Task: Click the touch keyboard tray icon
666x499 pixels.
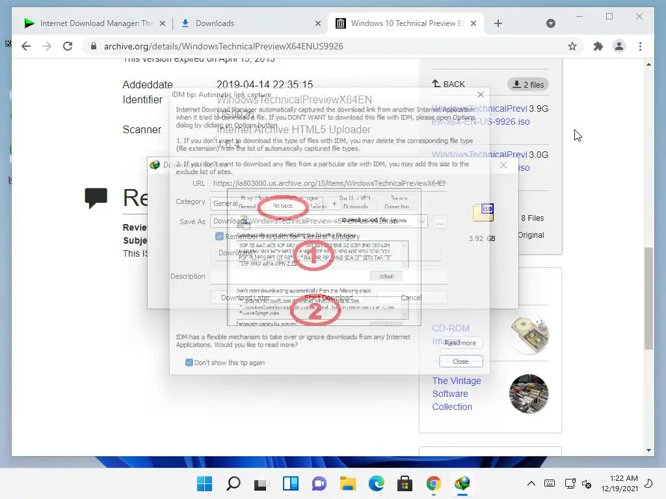Action: coord(549,483)
